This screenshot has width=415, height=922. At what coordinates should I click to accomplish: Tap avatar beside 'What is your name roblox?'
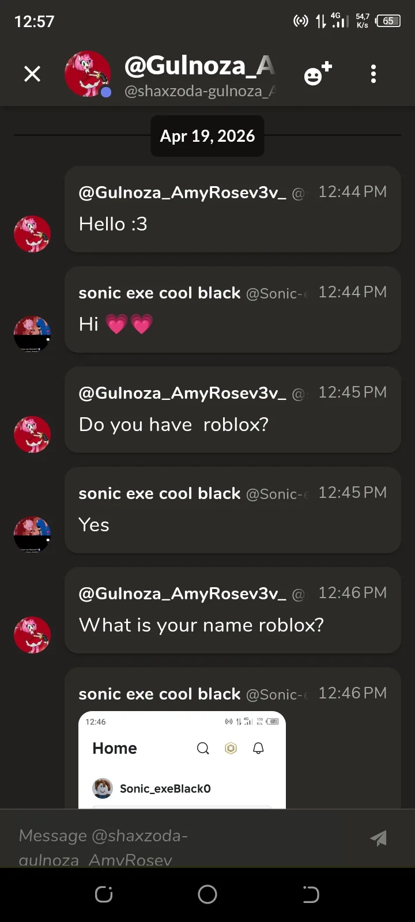32,635
